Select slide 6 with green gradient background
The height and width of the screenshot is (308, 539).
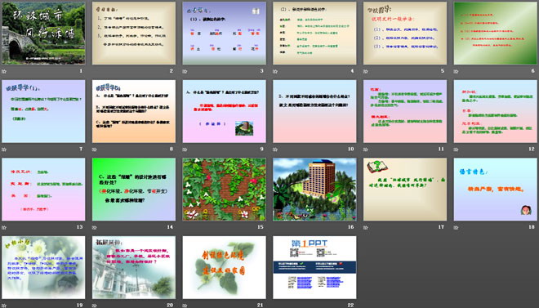pos(496,33)
